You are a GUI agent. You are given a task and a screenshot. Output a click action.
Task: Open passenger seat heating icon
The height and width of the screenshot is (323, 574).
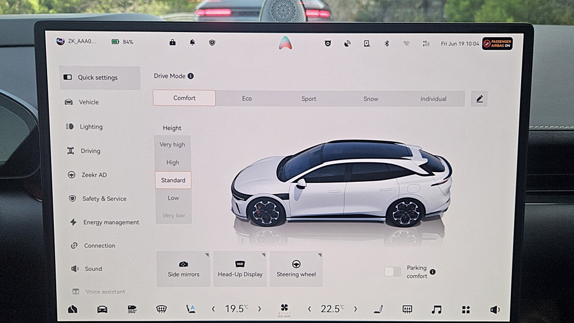pos(378,310)
